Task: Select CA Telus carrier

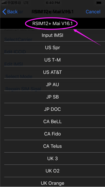Action: (52, 146)
